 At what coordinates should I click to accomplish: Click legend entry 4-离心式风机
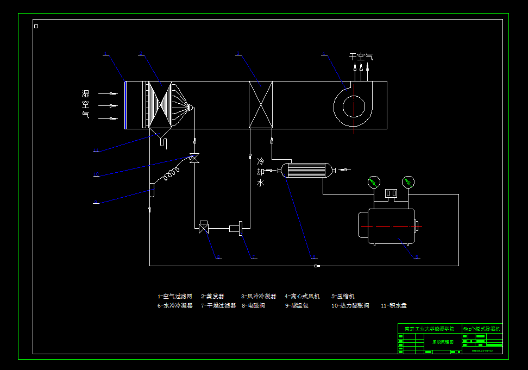point(302,296)
